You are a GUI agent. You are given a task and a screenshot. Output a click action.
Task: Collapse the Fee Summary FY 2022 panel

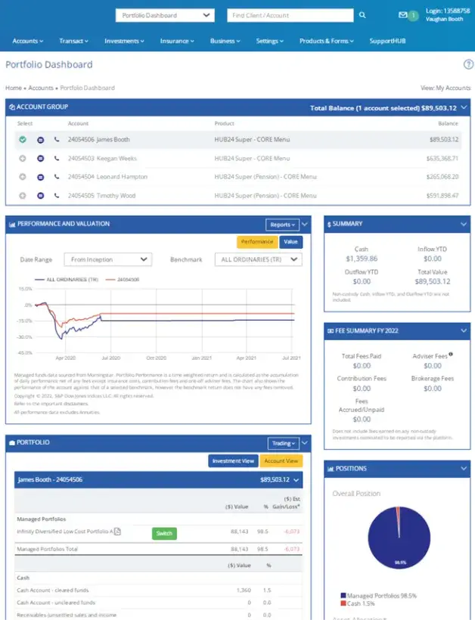464,330
